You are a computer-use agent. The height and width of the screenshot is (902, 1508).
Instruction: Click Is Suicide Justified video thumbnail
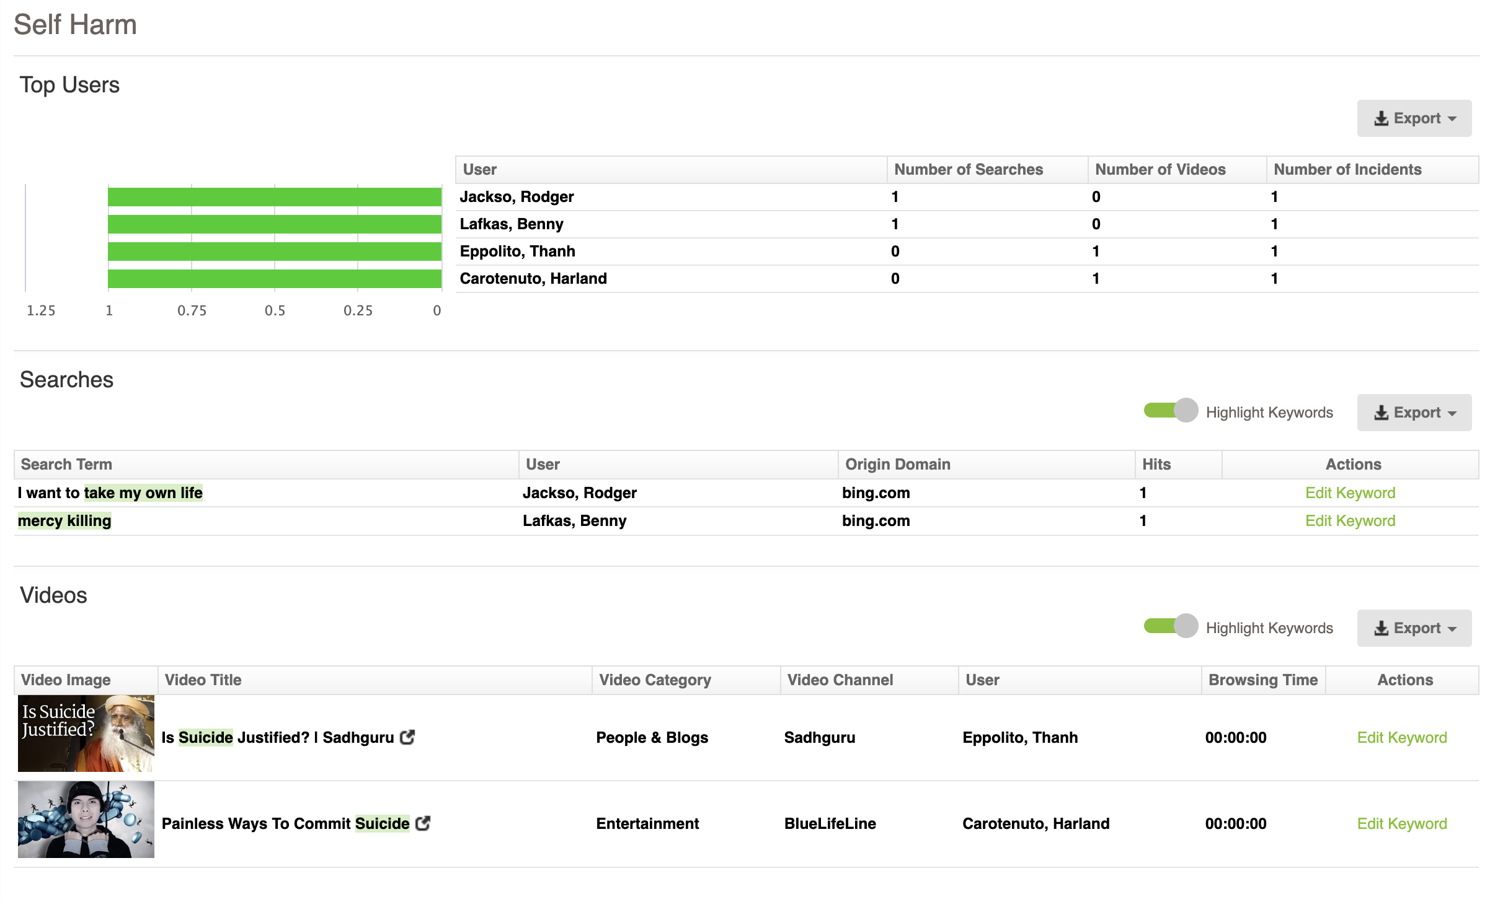[86, 733]
